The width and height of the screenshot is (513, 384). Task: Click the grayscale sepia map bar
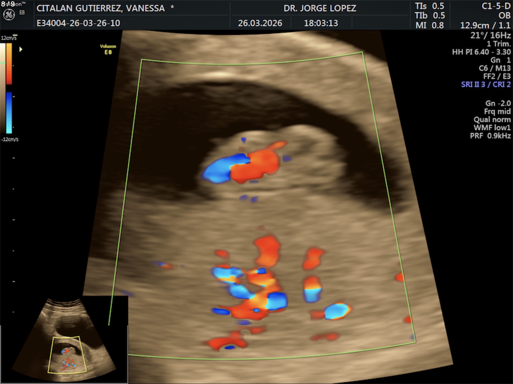(3, 87)
